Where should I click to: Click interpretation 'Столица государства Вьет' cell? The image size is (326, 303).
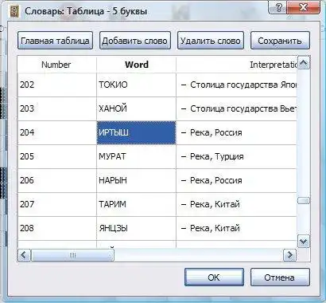point(237,108)
